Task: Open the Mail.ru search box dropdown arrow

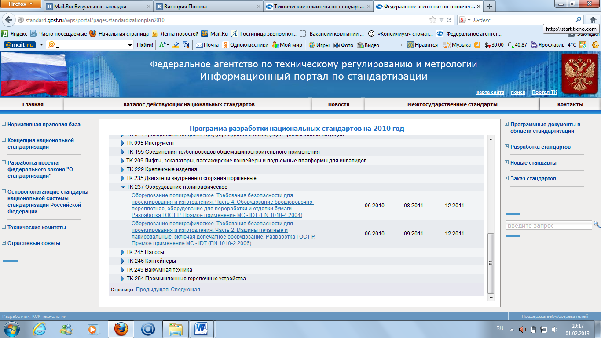Action: click(130, 45)
